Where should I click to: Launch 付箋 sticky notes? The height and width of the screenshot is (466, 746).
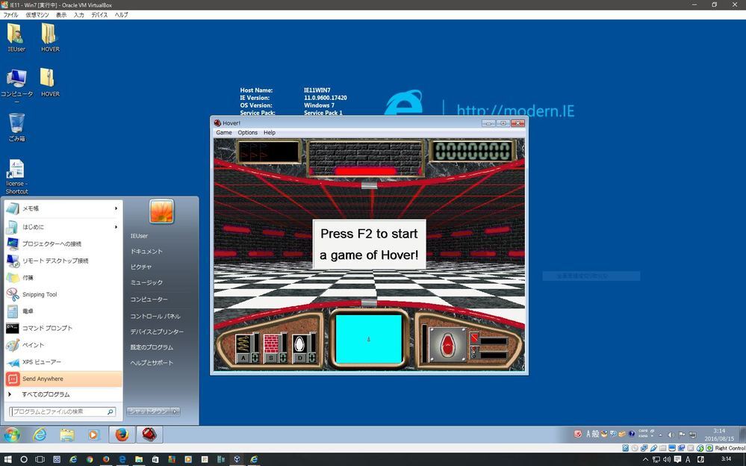click(x=63, y=278)
